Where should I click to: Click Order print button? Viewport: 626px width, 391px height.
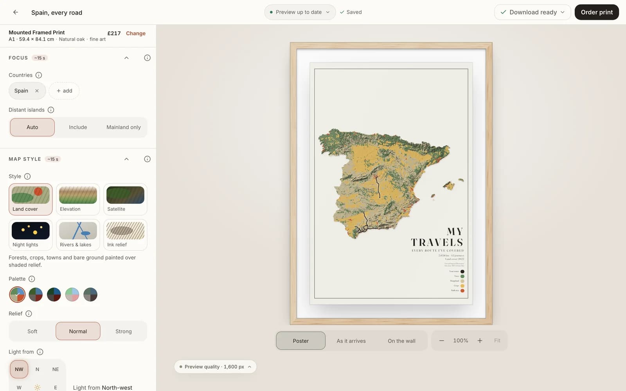pyautogui.click(x=597, y=12)
